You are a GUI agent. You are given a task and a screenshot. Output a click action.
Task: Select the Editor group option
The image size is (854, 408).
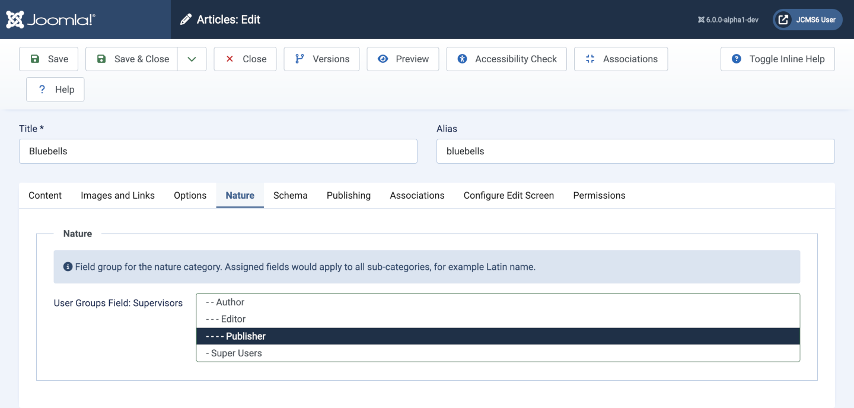click(415, 318)
